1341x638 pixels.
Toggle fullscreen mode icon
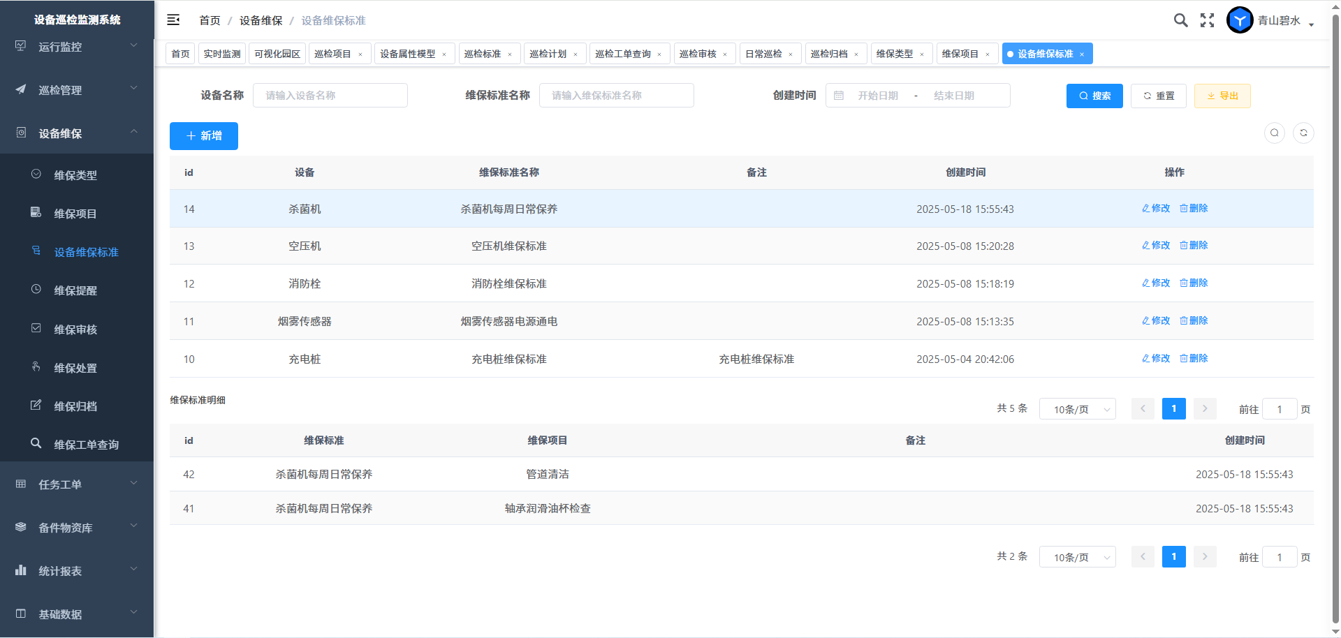pyautogui.click(x=1207, y=20)
